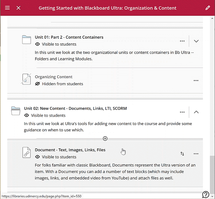Open the Organizing Content item
The height and width of the screenshot is (199, 215).
[54, 77]
